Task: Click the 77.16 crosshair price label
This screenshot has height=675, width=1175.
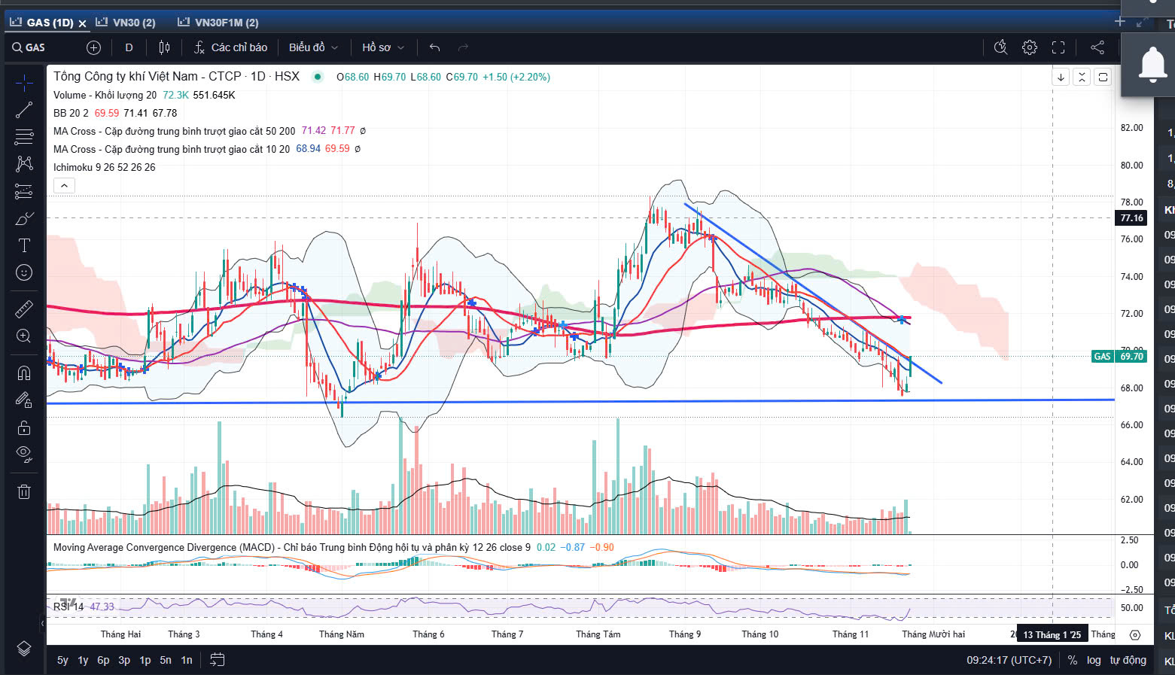Action: point(1131,217)
